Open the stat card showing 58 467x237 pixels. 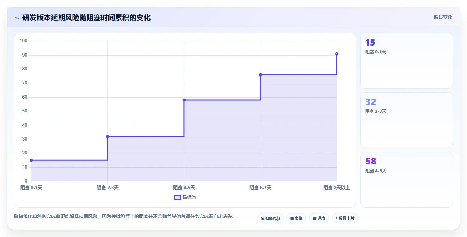407,180
